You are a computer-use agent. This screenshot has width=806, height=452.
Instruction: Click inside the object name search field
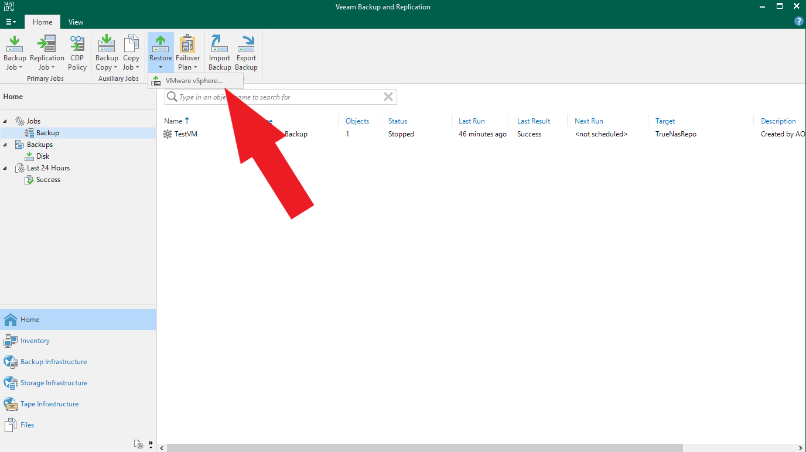pos(281,97)
